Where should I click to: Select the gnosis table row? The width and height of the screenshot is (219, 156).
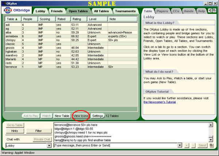(71, 48)
